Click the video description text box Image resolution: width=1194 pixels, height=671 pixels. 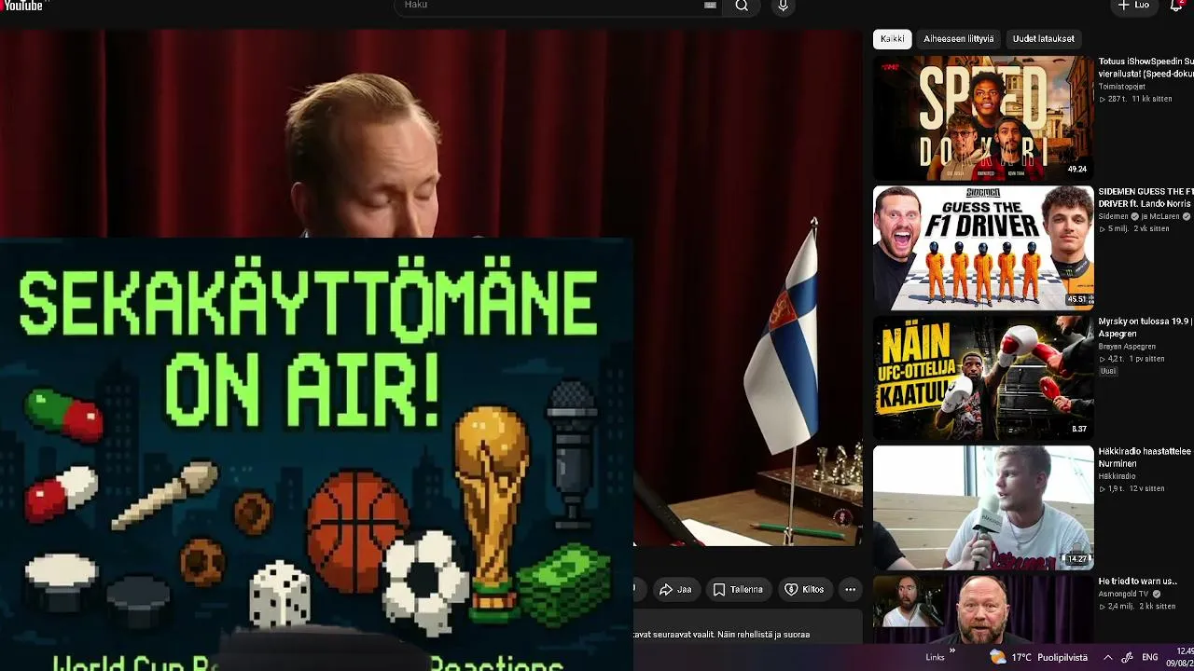[747, 627]
